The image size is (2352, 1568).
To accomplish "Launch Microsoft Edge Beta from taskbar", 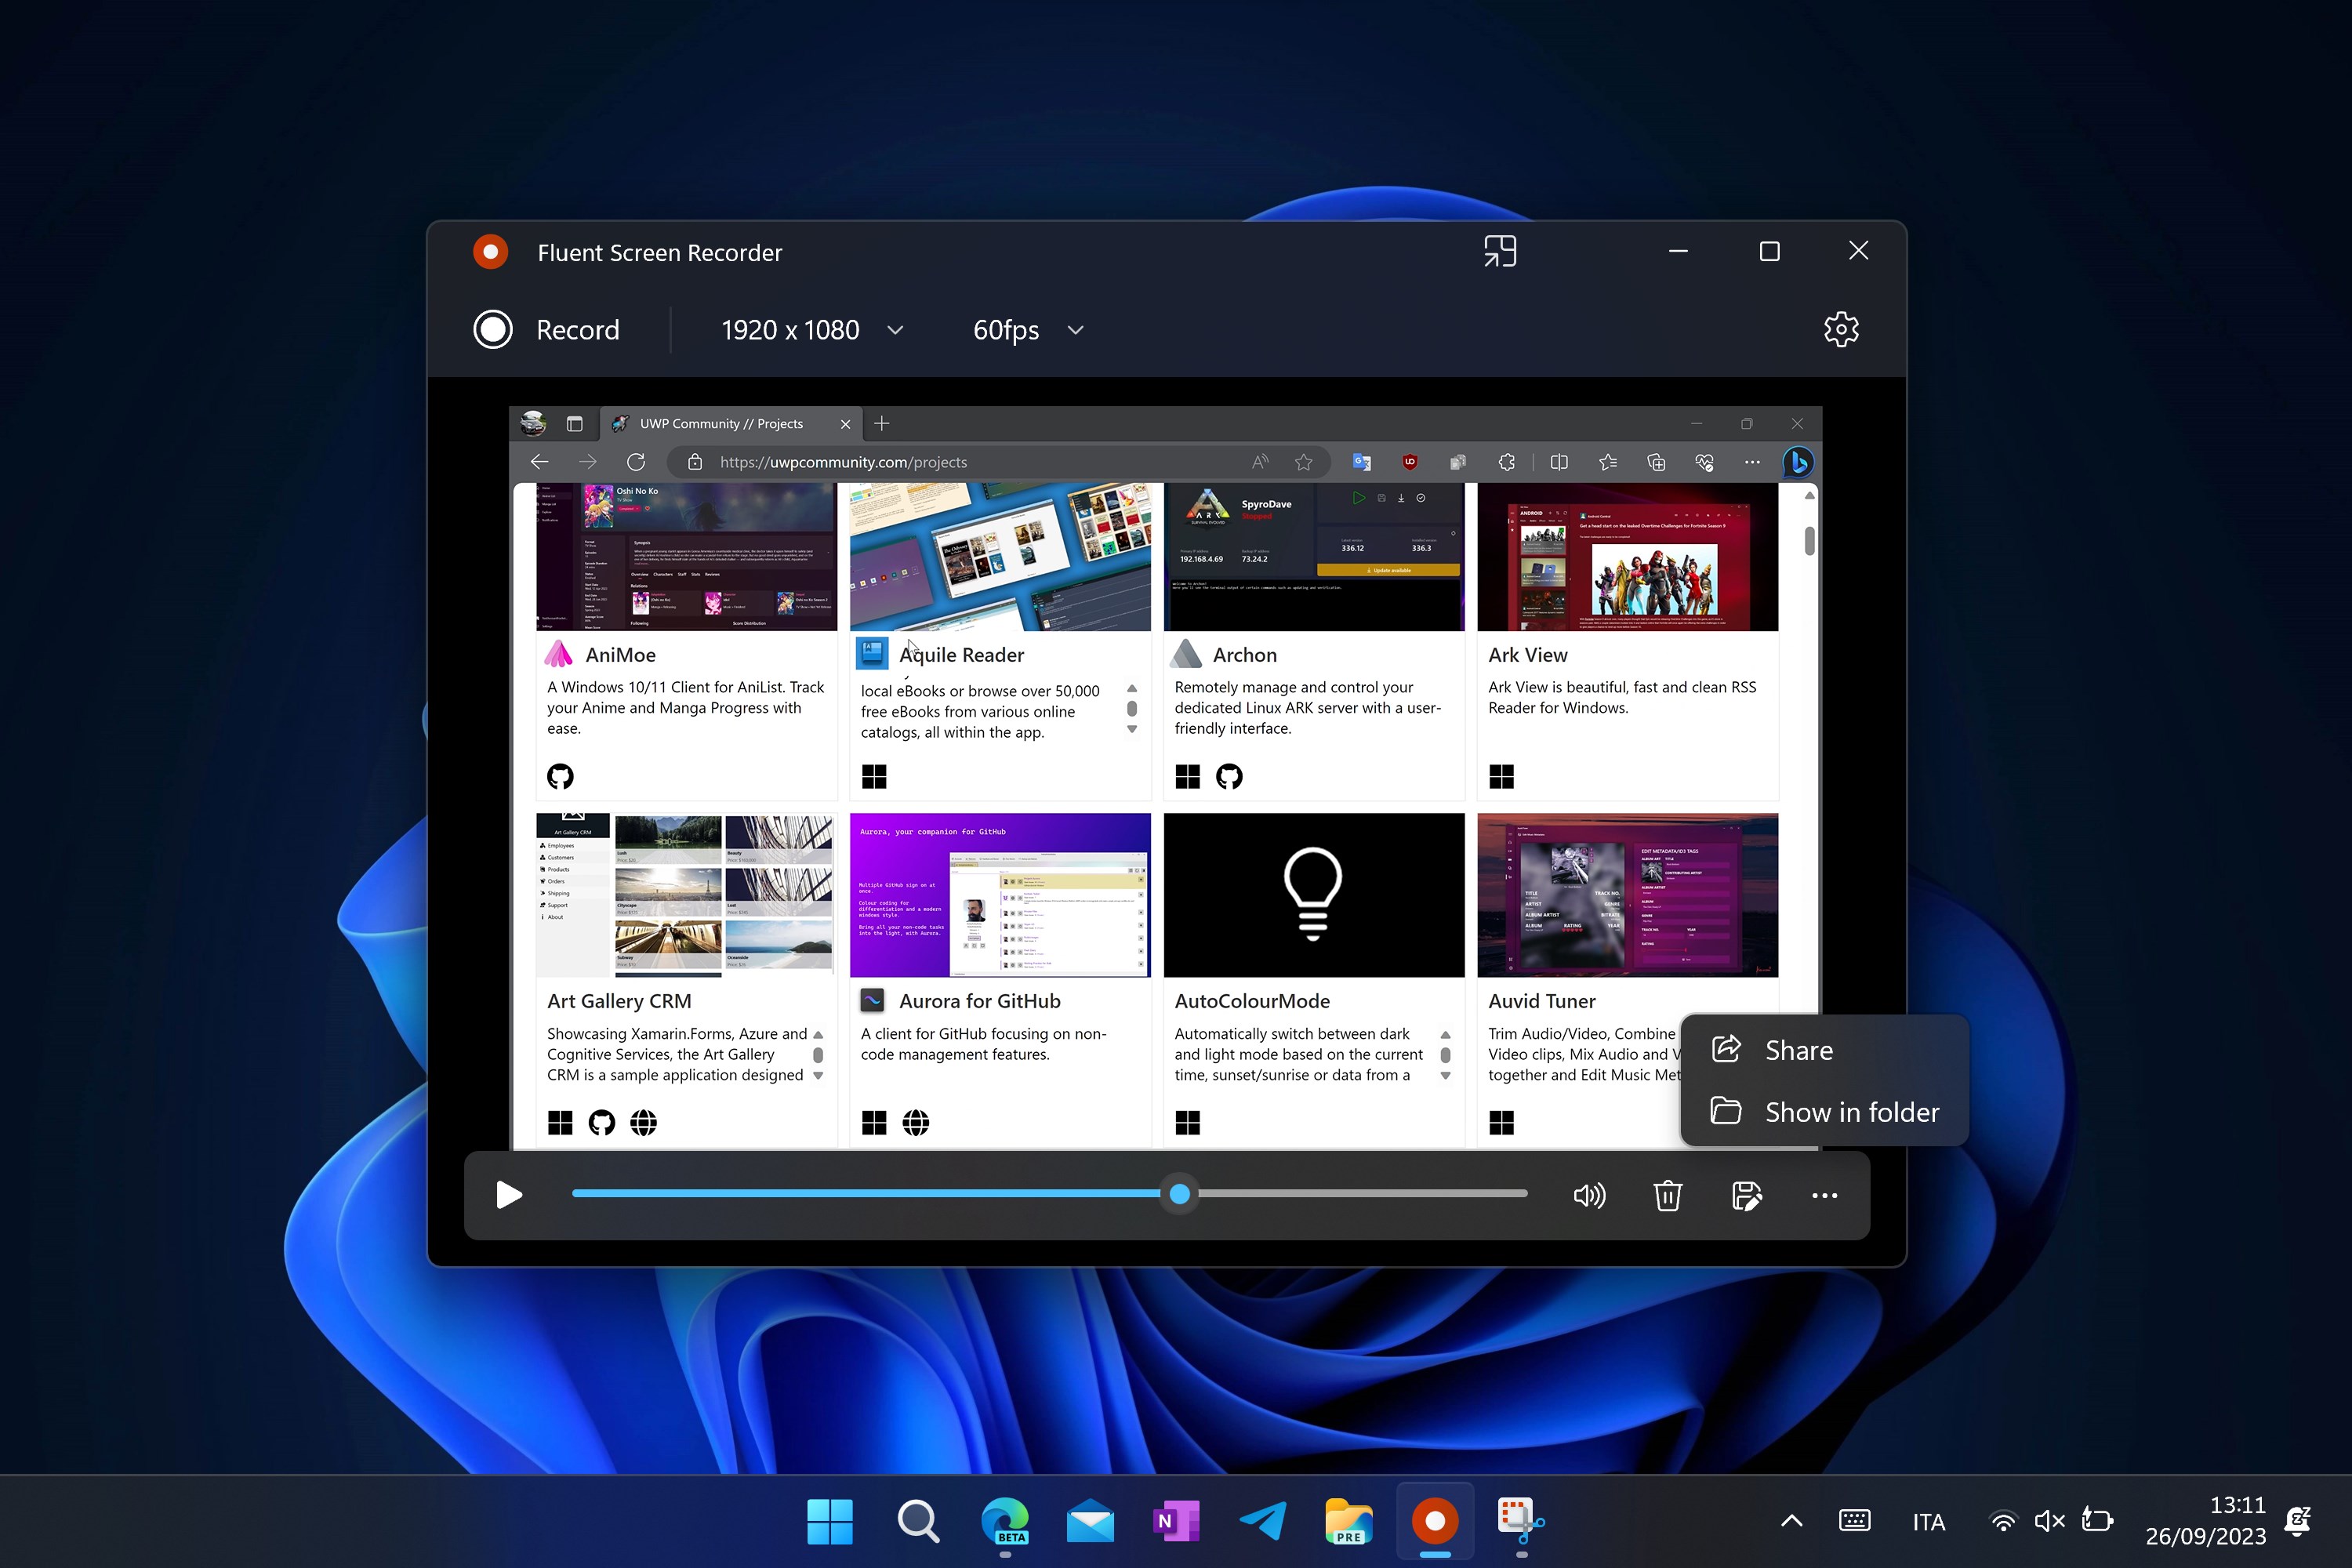I will [1004, 1521].
